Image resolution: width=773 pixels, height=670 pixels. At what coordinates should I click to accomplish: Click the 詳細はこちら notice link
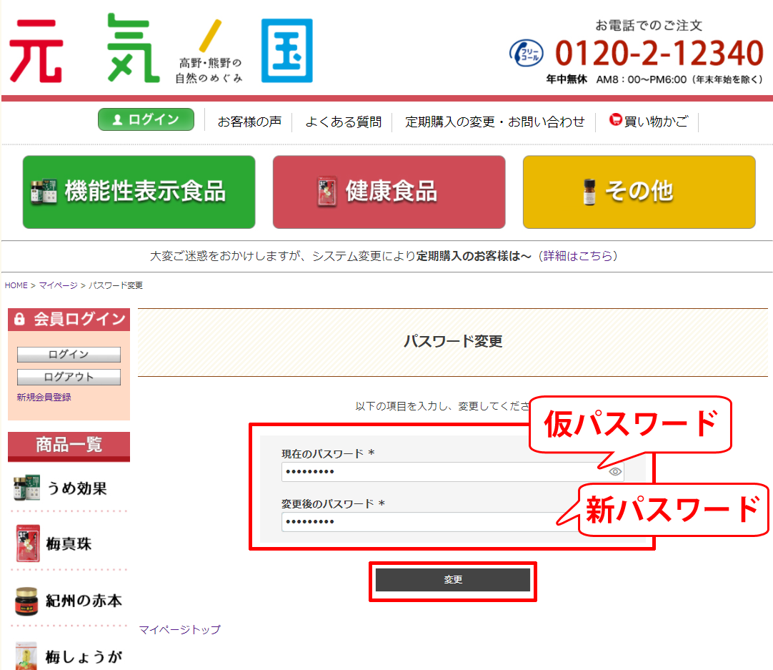[x=579, y=256]
